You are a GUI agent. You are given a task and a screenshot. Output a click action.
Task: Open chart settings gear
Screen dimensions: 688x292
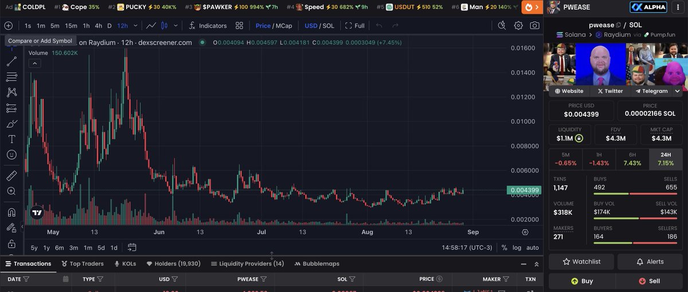point(518,26)
